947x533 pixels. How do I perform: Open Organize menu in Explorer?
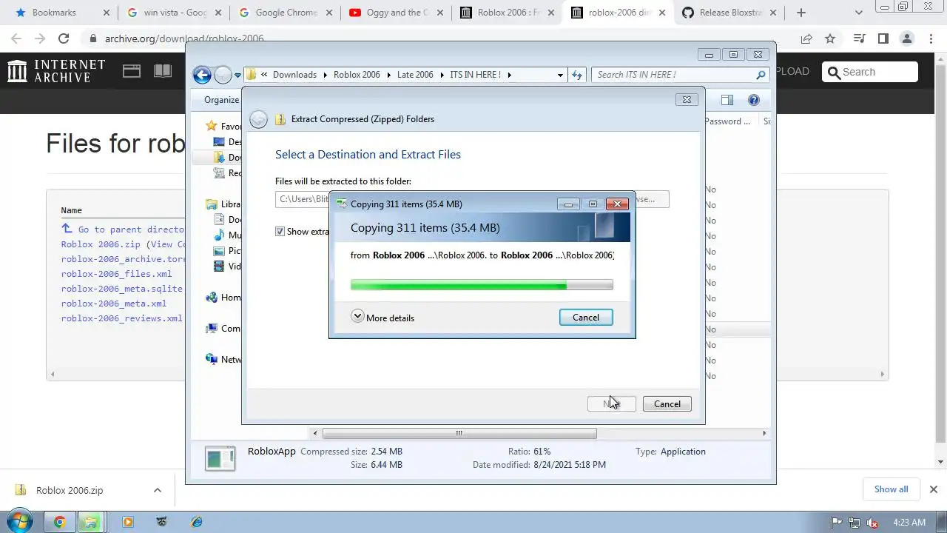coord(221,100)
